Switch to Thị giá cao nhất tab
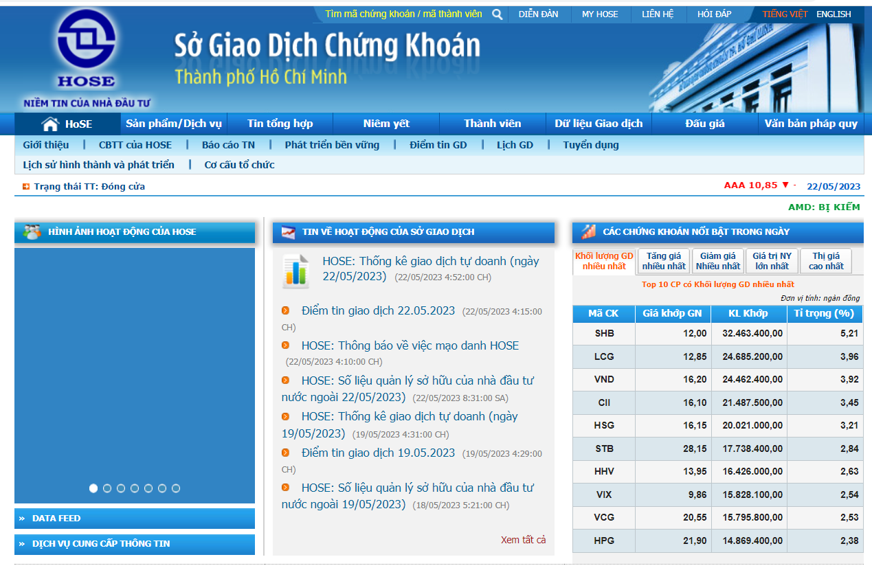The image size is (872, 568). 826,261
